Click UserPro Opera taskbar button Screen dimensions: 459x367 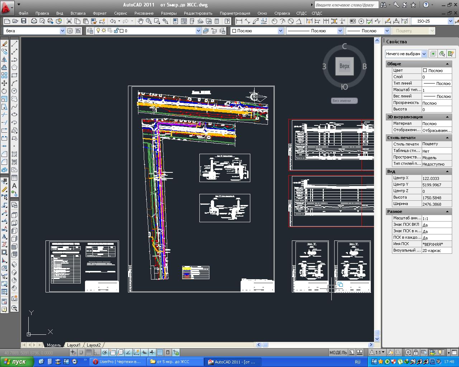(118, 362)
